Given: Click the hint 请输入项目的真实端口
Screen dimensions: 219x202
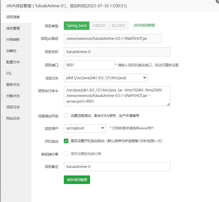Looking at the screenshot, I should click(x=135, y=65).
